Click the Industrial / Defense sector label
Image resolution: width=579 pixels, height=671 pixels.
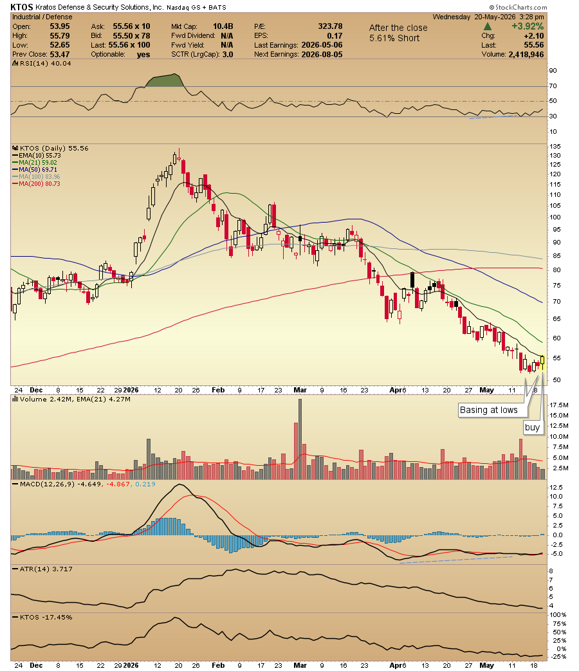coord(42,17)
